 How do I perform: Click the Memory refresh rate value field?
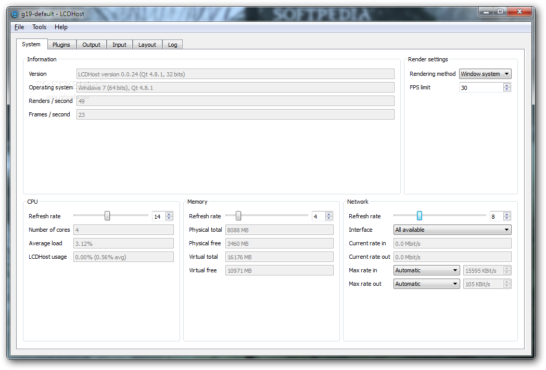pyautogui.click(x=319, y=216)
